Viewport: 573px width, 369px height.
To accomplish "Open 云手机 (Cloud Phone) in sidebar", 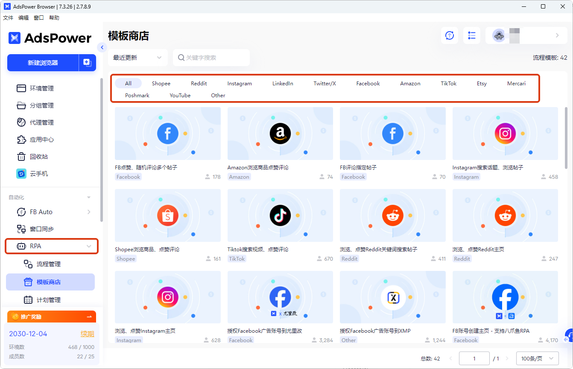I will [43, 174].
